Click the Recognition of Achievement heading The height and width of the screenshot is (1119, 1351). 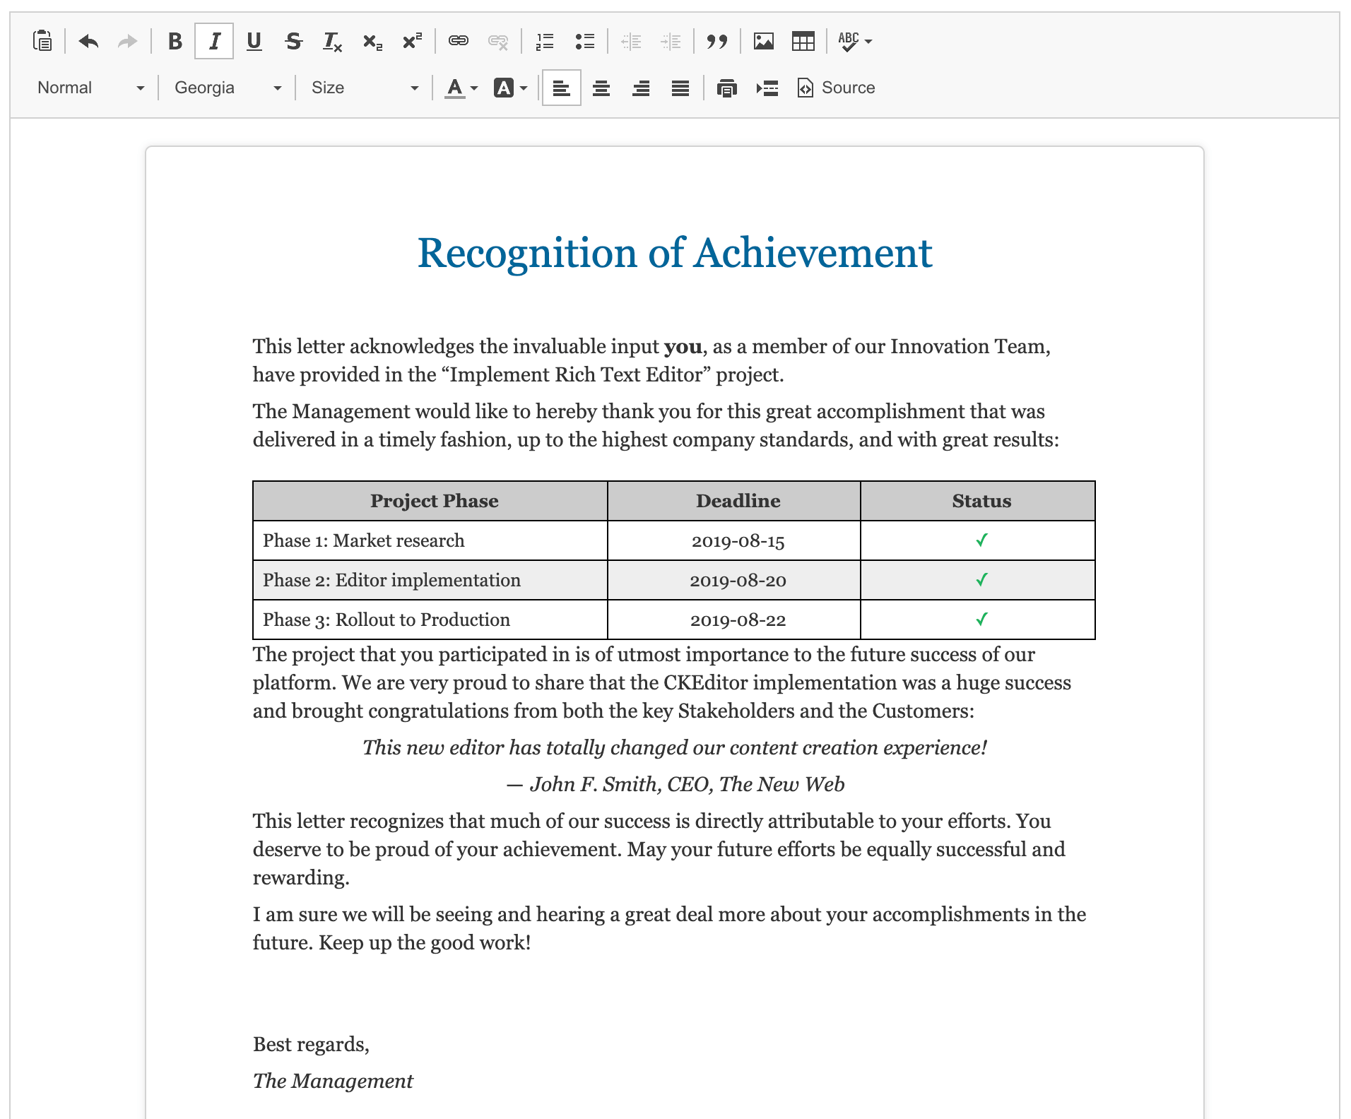coord(674,253)
